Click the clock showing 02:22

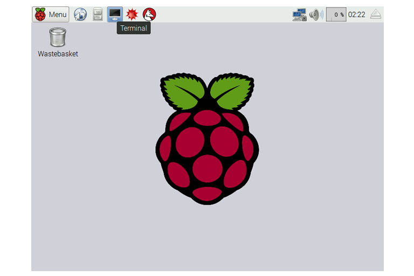tap(356, 15)
